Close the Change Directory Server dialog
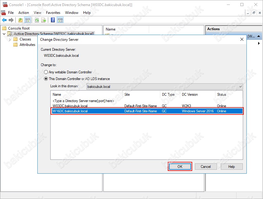The image size is (263, 199). (242, 39)
